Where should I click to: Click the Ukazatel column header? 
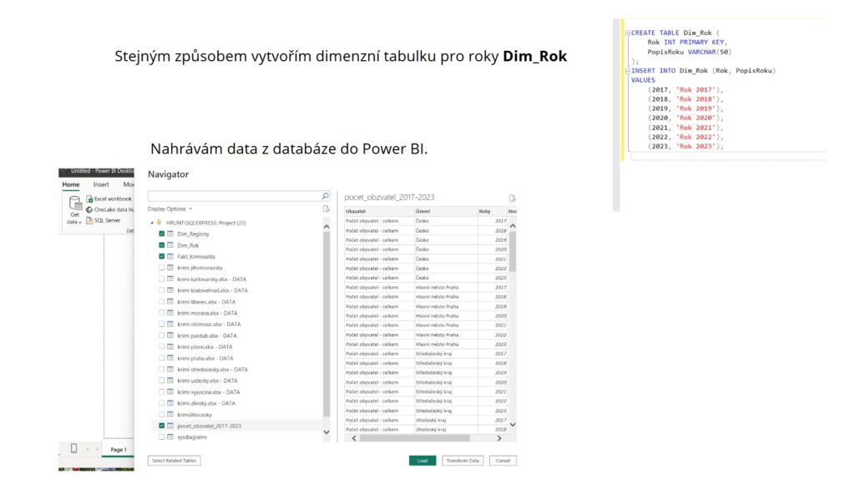click(x=379, y=211)
